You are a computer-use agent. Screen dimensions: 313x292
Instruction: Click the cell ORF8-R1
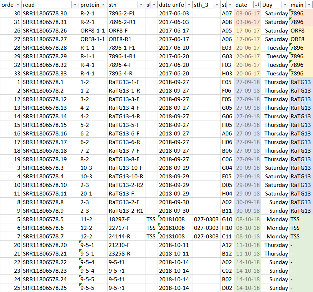click(x=126, y=39)
